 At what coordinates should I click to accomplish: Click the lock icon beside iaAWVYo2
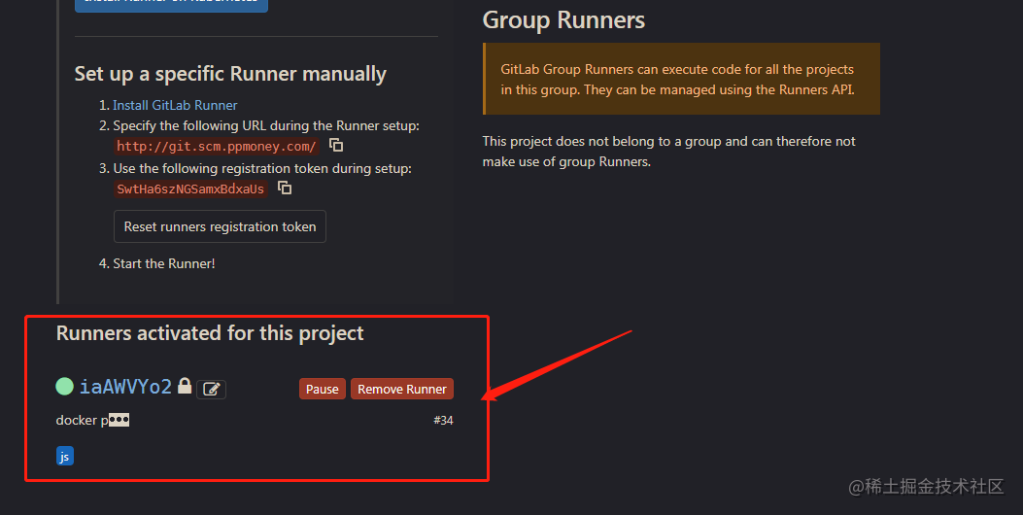click(185, 386)
